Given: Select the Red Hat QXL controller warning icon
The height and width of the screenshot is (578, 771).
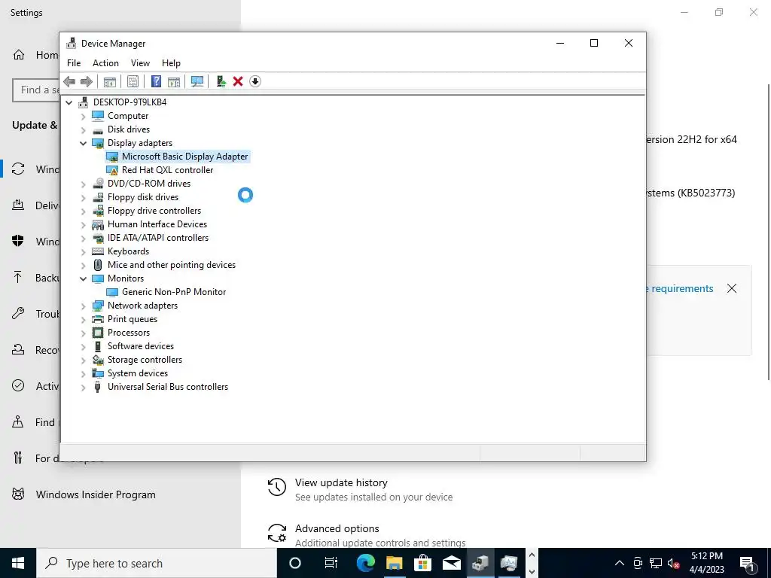Looking at the screenshot, I should 113,170.
